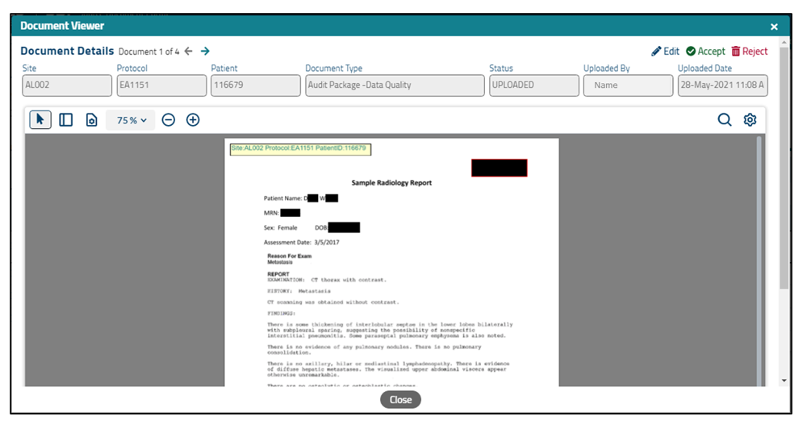Zoom in with the plus icon
Screen dimensions: 811x433
coord(193,120)
